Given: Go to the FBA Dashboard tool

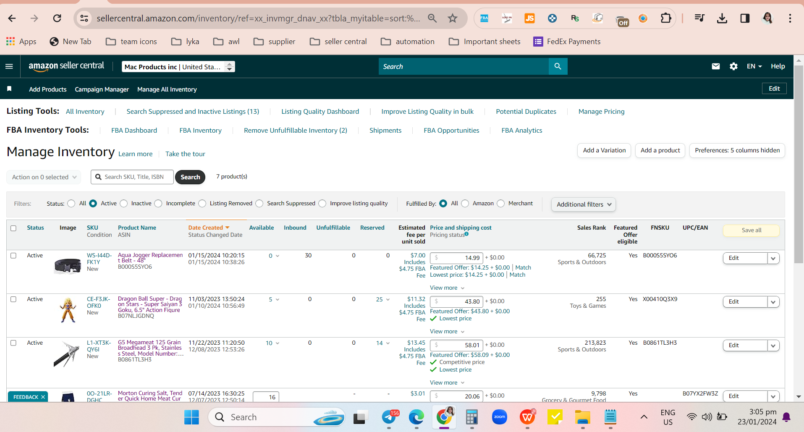Looking at the screenshot, I should (x=134, y=131).
